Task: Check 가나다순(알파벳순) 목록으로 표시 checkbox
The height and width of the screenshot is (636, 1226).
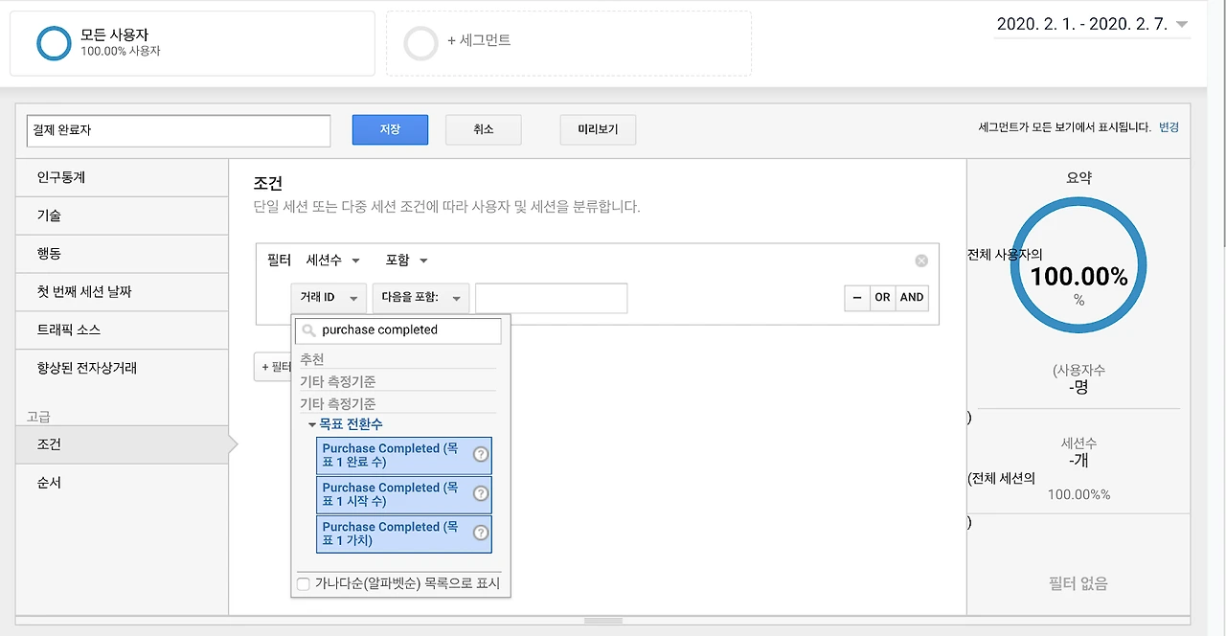Action: pyautogui.click(x=304, y=583)
